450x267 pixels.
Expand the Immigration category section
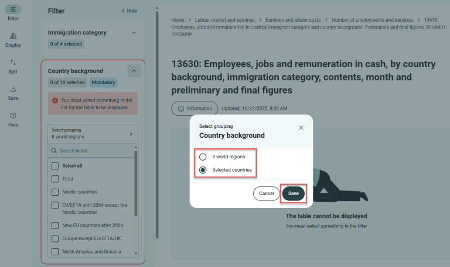134,33
